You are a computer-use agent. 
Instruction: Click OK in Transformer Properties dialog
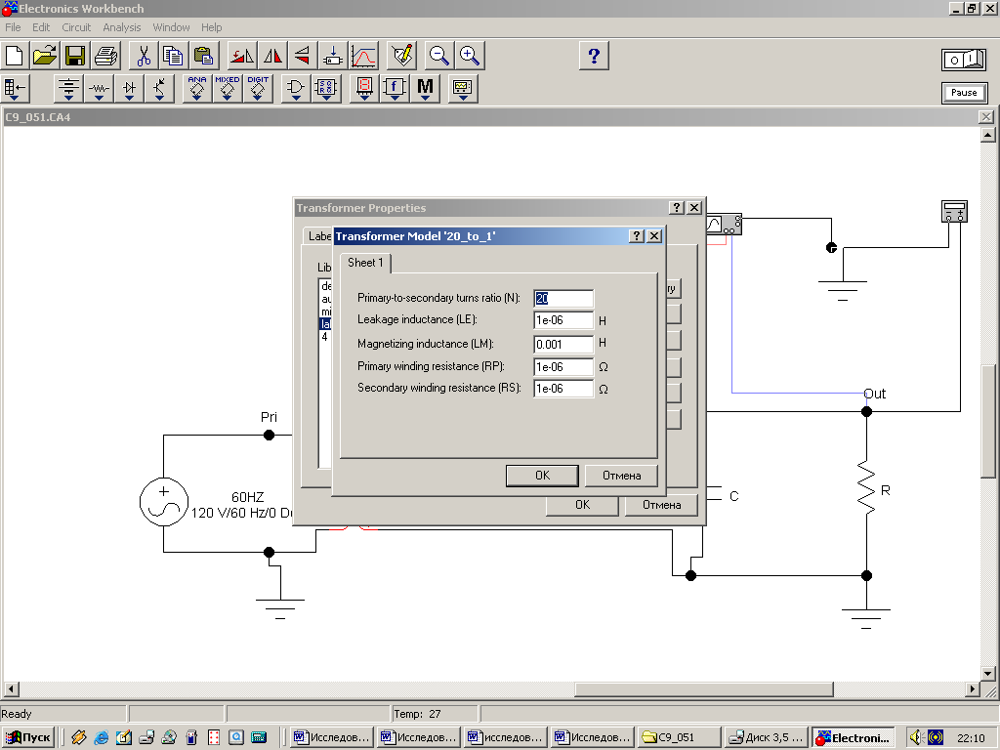tap(582, 505)
